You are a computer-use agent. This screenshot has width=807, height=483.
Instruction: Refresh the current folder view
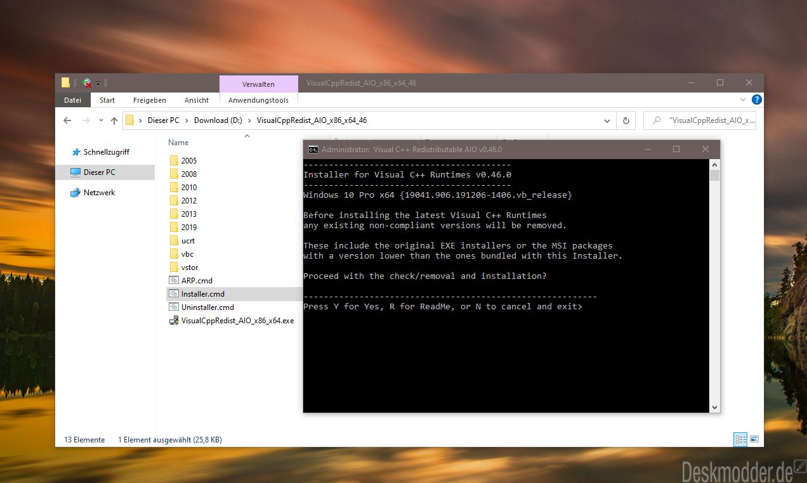626,120
